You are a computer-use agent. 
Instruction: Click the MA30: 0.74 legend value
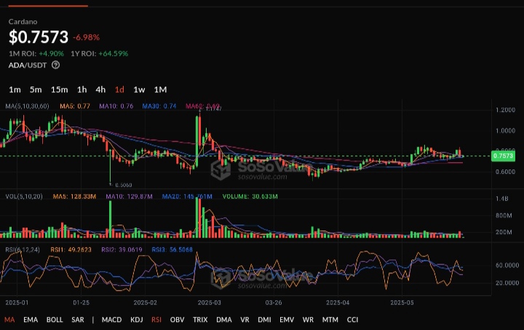(x=159, y=106)
